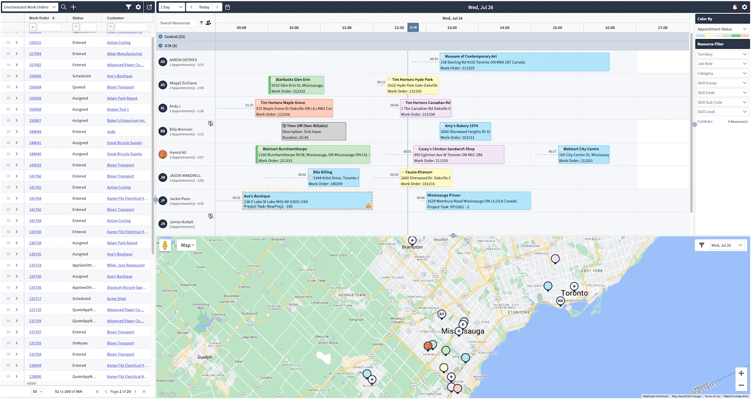Click the MR marker on the Toronto map
Image resolution: width=751 pixels, height=399 pixels.
(x=561, y=301)
